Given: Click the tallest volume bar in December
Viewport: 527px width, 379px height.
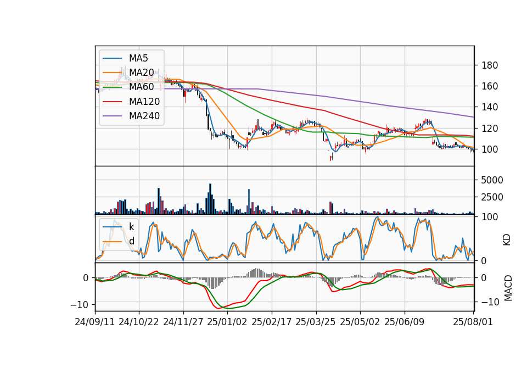Looking at the screenshot, I should click(x=210, y=199).
